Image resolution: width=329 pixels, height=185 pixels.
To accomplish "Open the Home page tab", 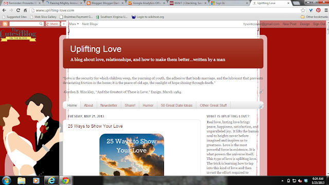I will pos(72,105).
